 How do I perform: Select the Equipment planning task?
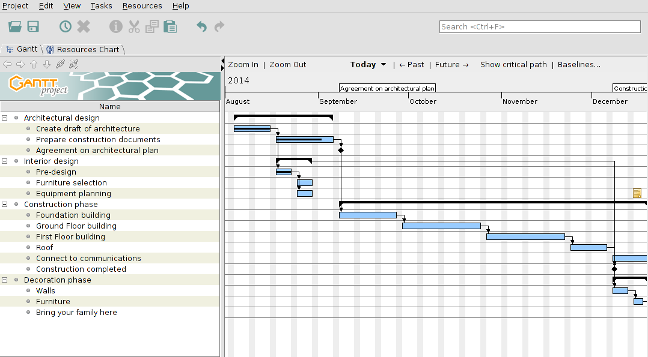tap(73, 194)
